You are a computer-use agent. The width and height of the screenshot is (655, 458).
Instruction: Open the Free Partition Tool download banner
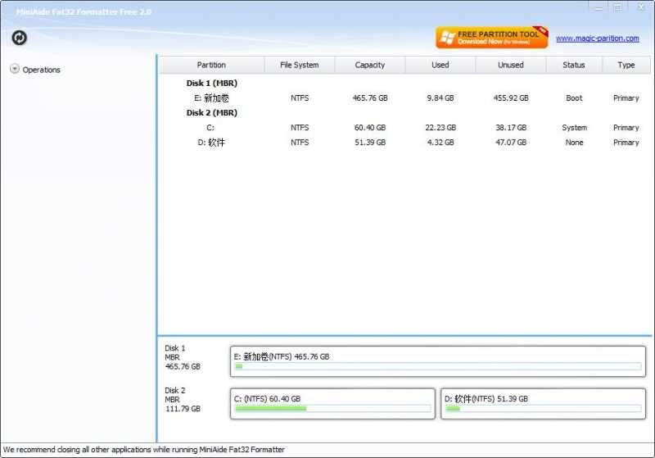point(491,38)
